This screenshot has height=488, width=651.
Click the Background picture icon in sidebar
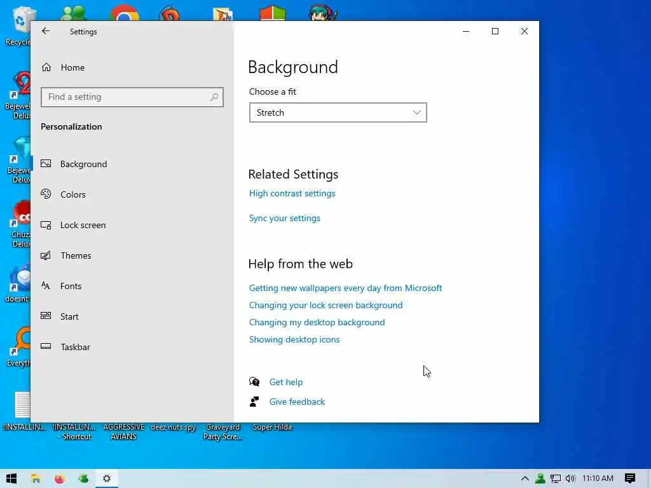click(46, 164)
